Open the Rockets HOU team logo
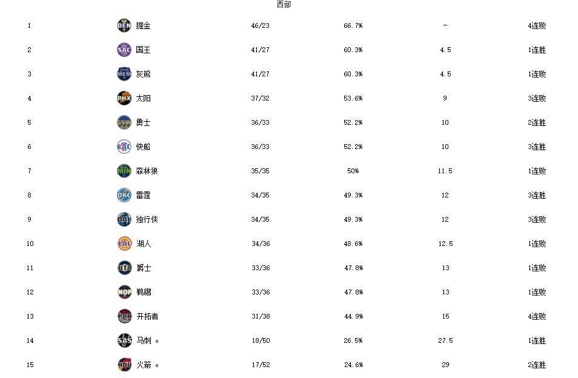578x378 pixels. [124, 365]
